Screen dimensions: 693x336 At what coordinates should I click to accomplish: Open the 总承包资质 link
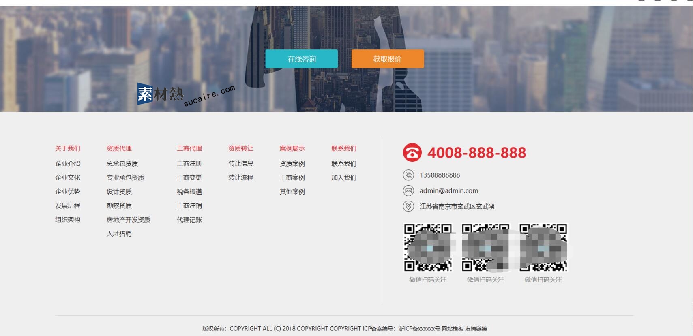(122, 163)
